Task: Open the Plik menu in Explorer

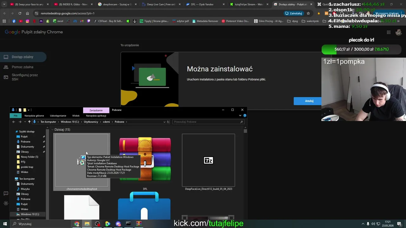Action: coord(16,116)
